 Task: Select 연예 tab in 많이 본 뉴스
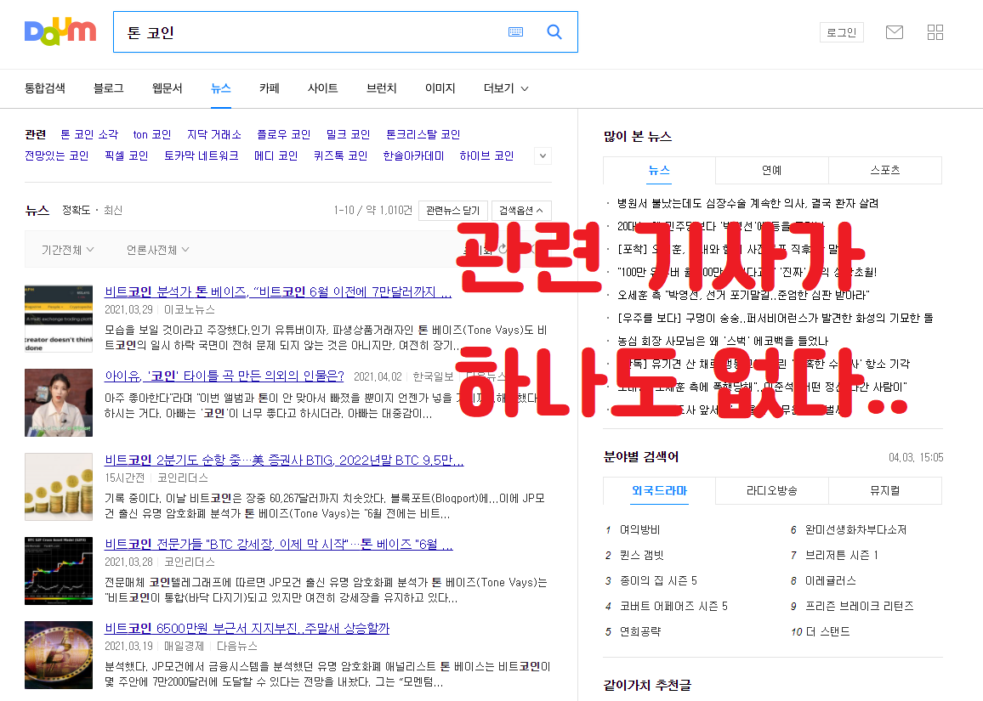click(x=772, y=171)
